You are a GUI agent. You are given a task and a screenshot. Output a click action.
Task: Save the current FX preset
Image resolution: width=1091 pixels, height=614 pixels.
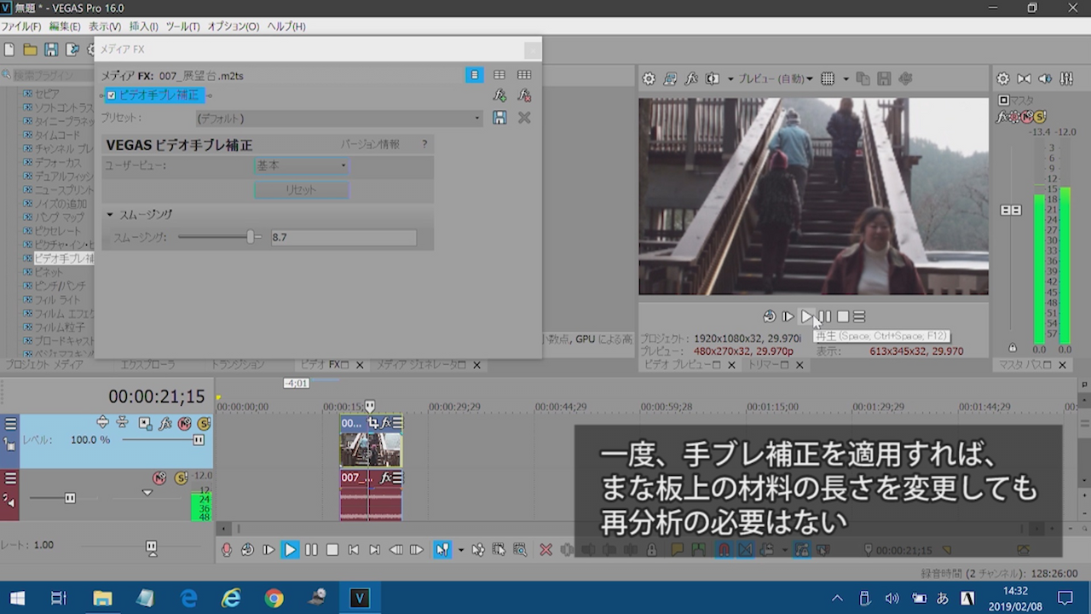point(499,118)
